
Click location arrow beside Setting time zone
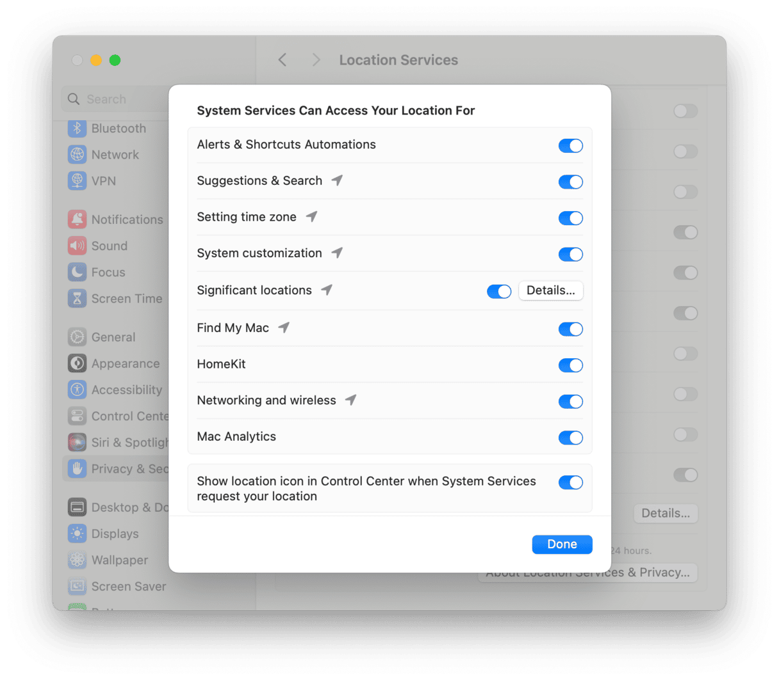(x=311, y=217)
